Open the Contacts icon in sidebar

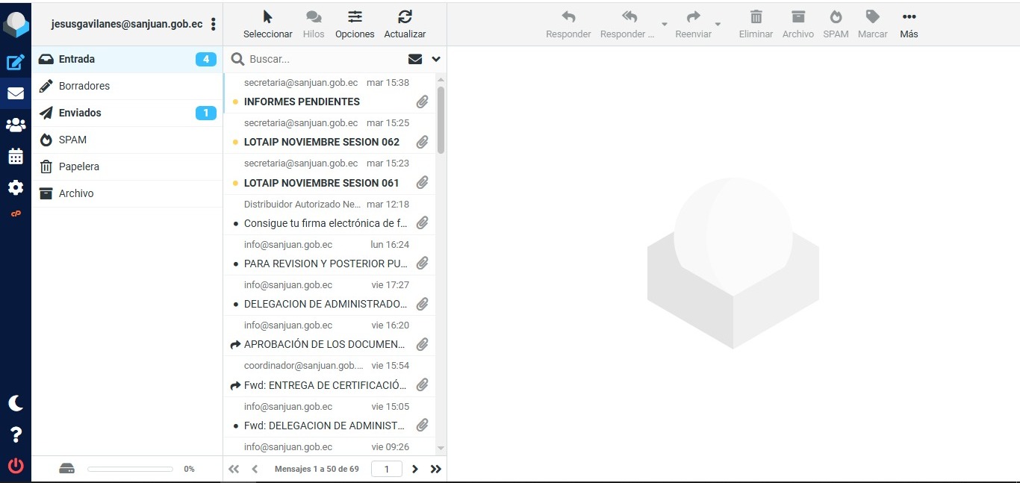16,125
